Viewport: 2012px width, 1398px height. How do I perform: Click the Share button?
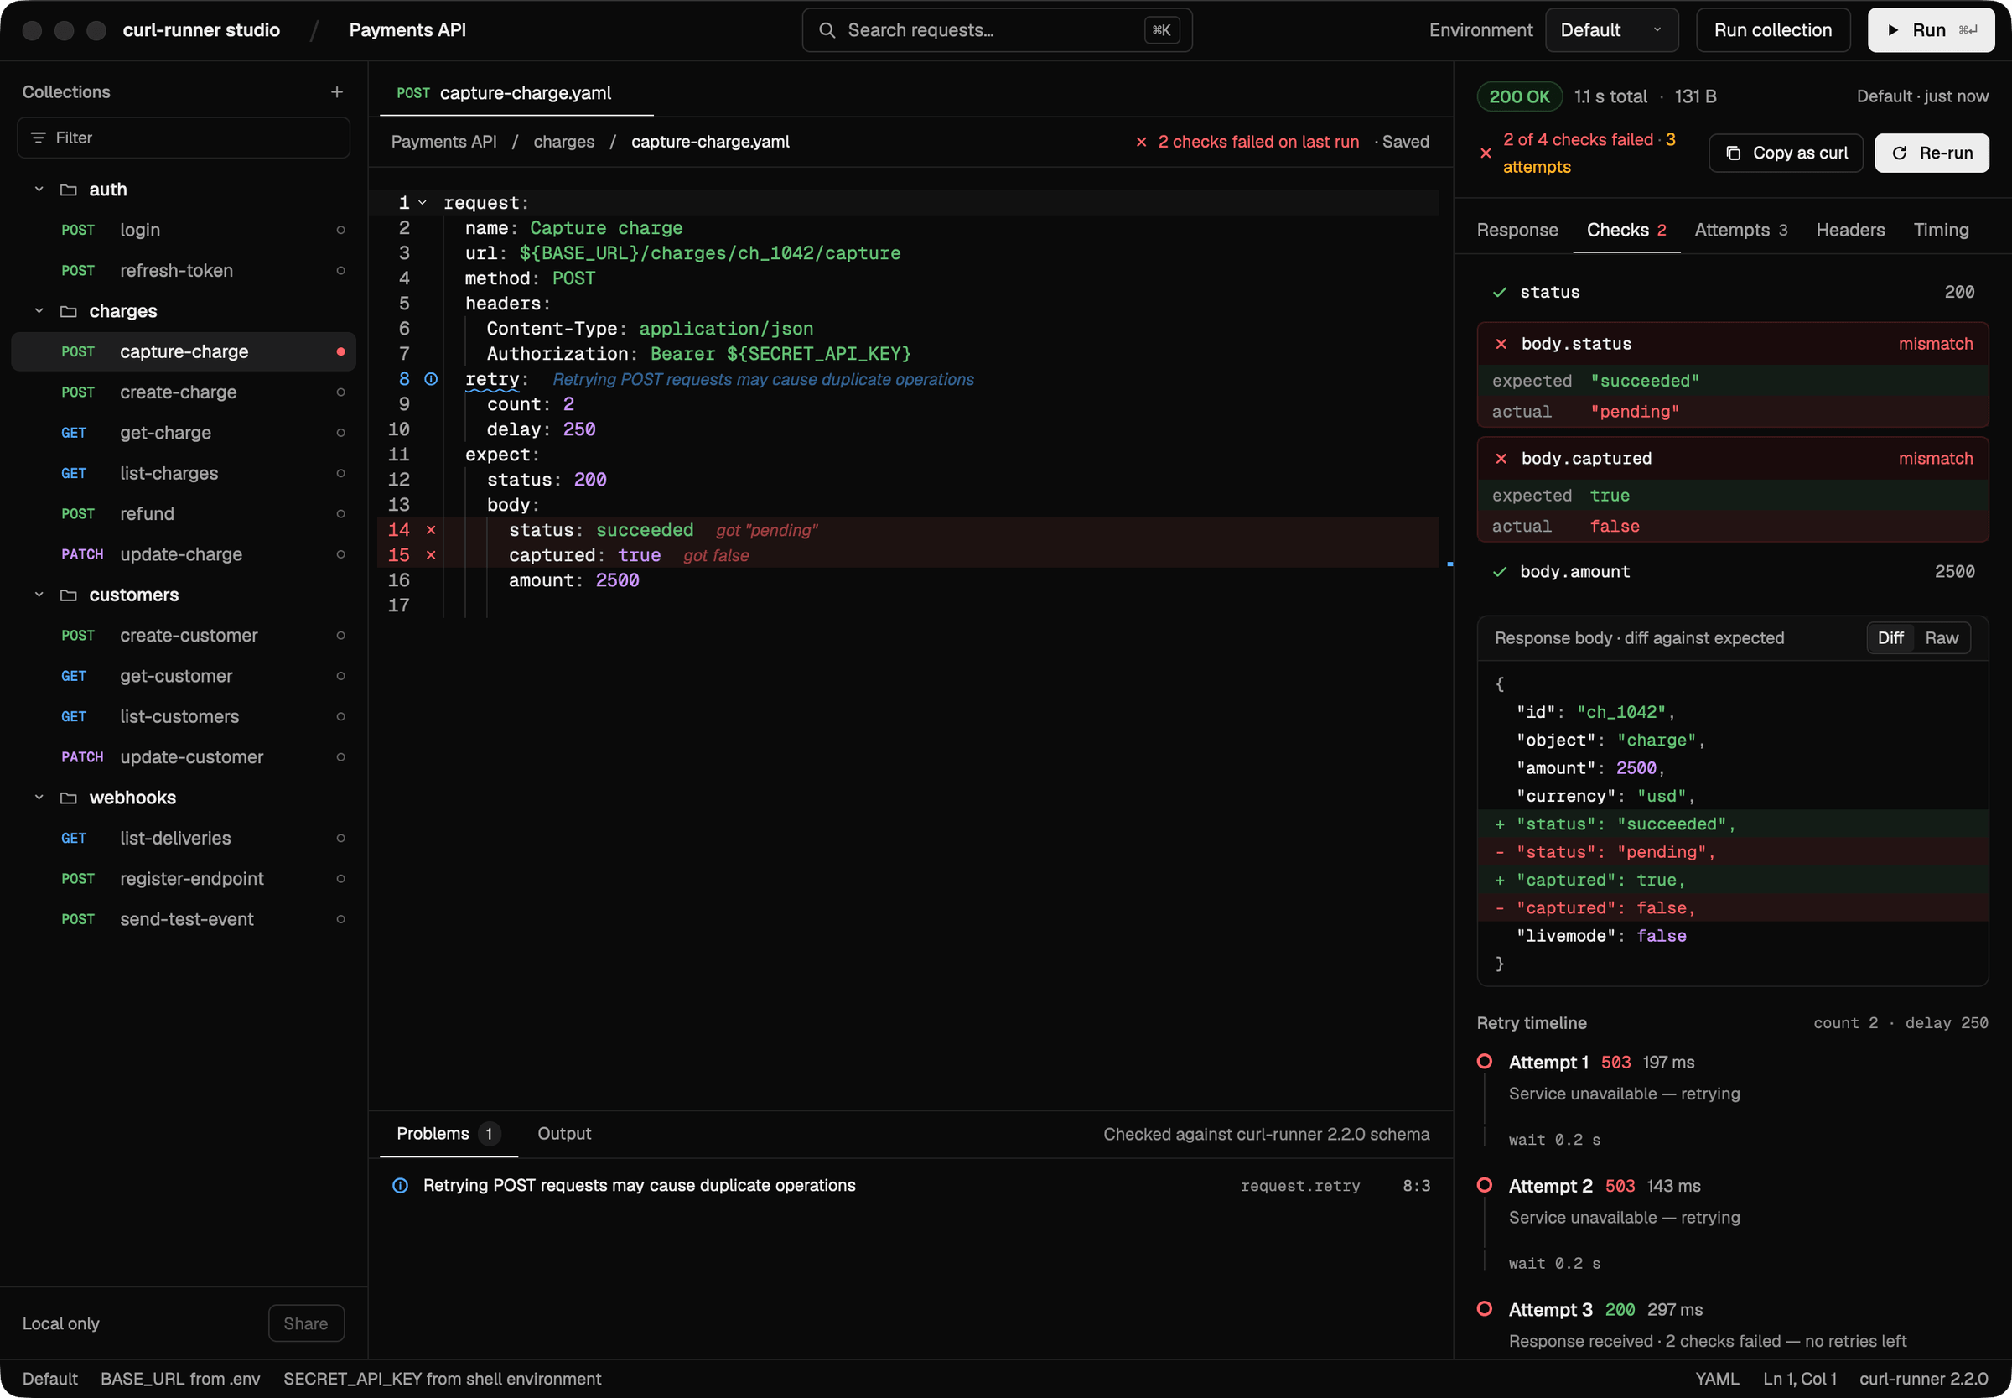(305, 1323)
